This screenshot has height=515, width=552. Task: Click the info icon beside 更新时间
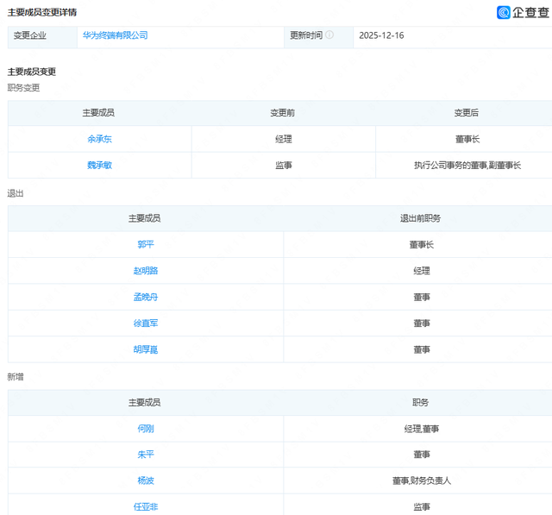coord(329,35)
